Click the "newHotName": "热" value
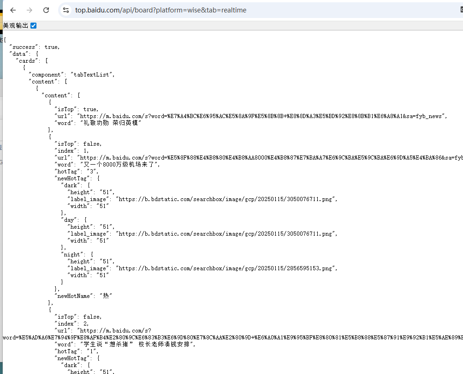The height and width of the screenshot is (374, 463). 105,296
